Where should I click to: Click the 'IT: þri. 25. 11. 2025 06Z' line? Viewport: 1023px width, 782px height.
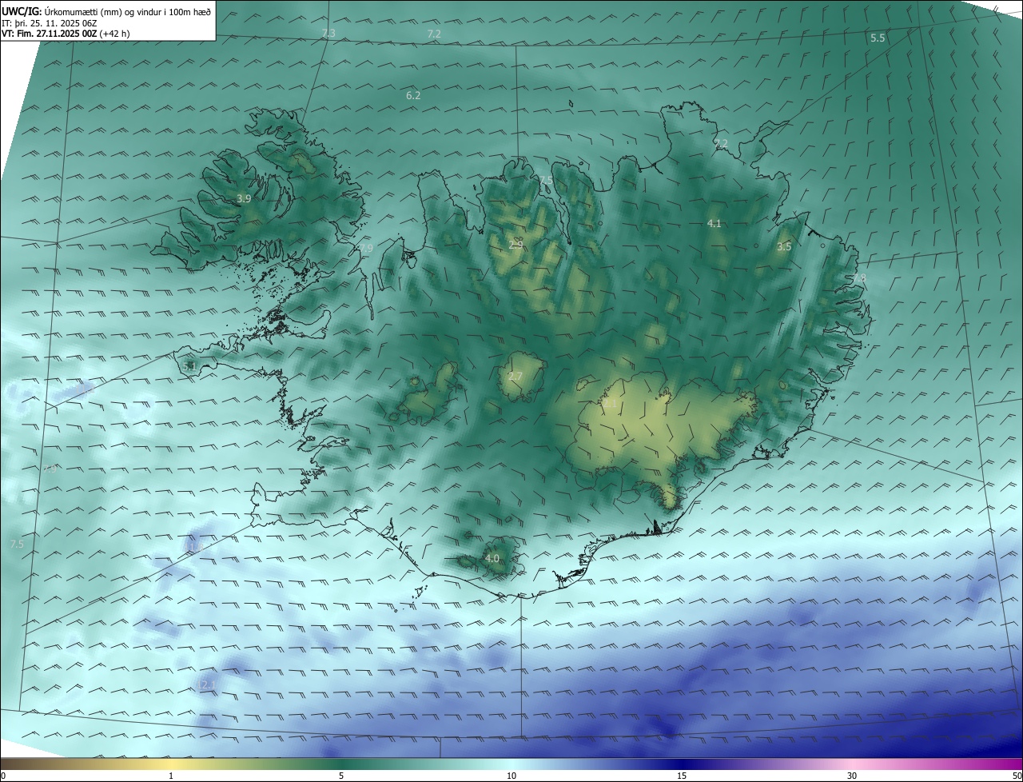[x=50, y=22]
